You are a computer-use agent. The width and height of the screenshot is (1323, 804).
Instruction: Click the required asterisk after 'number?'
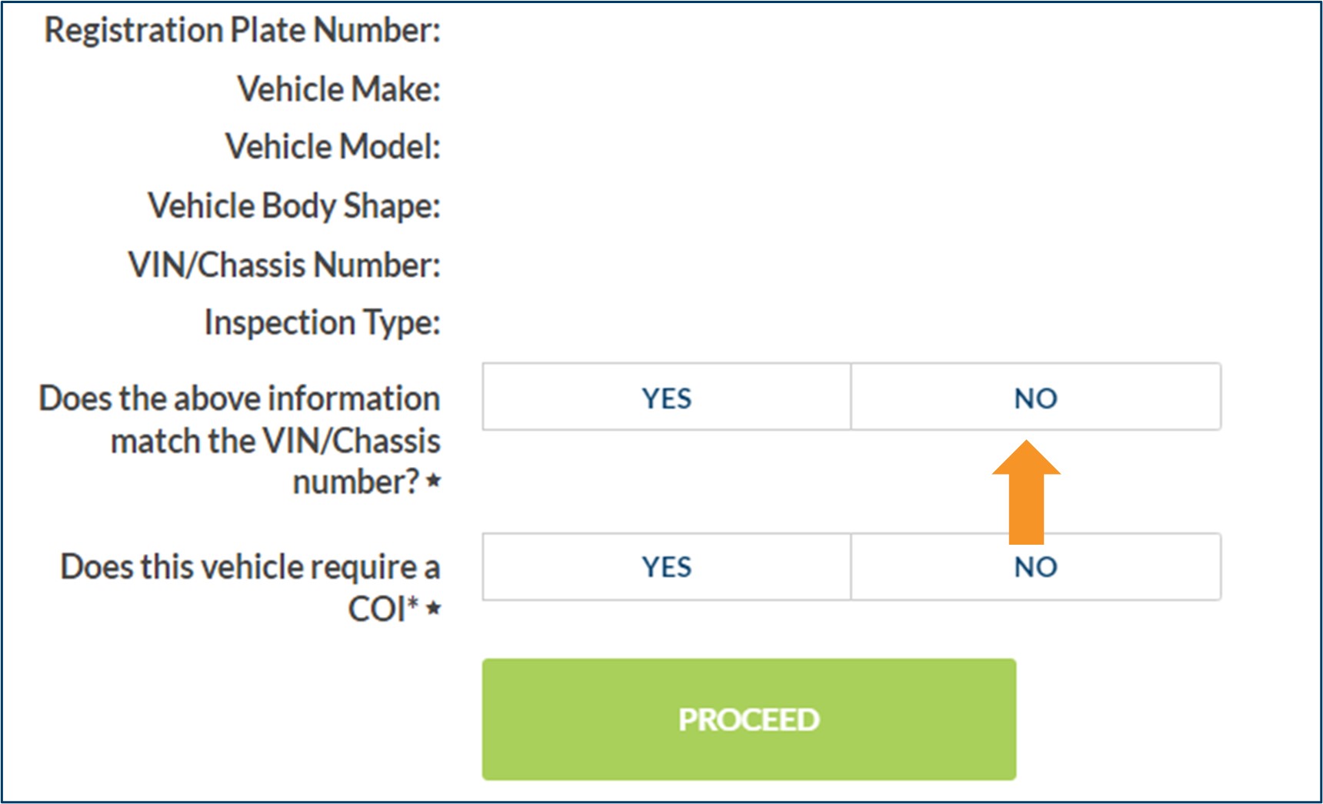(434, 481)
